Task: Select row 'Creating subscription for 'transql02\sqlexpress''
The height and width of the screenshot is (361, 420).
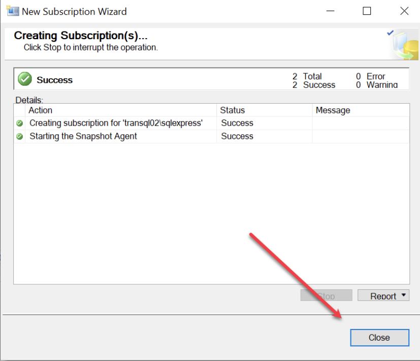Action: coord(212,123)
